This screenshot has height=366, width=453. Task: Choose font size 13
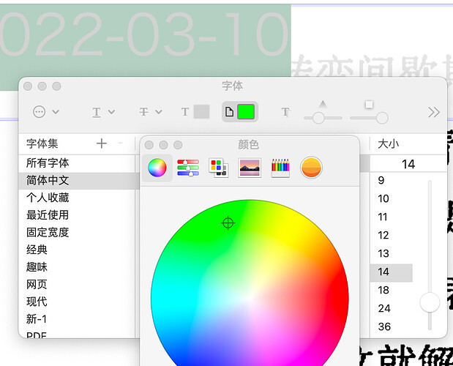click(392, 253)
